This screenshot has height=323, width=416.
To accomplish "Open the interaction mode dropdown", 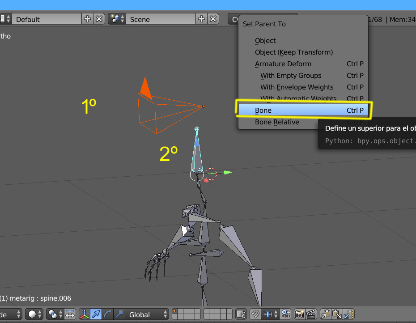I will tap(11, 314).
